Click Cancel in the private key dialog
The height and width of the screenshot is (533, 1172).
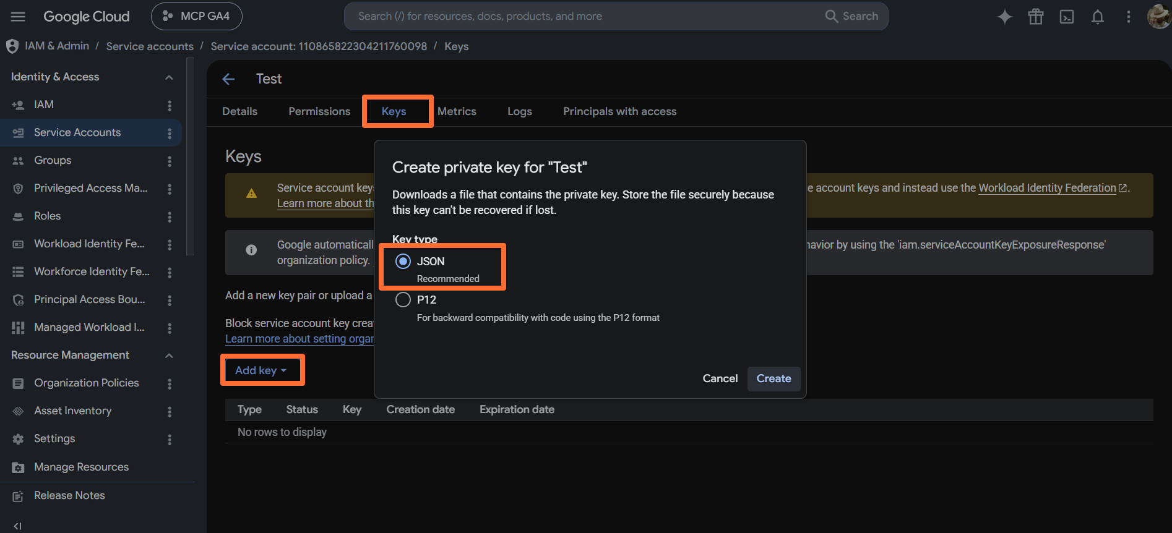(x=720, y=378)
